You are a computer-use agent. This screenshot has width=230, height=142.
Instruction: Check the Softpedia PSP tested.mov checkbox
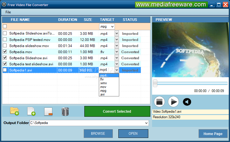click(x=5, y=39)
